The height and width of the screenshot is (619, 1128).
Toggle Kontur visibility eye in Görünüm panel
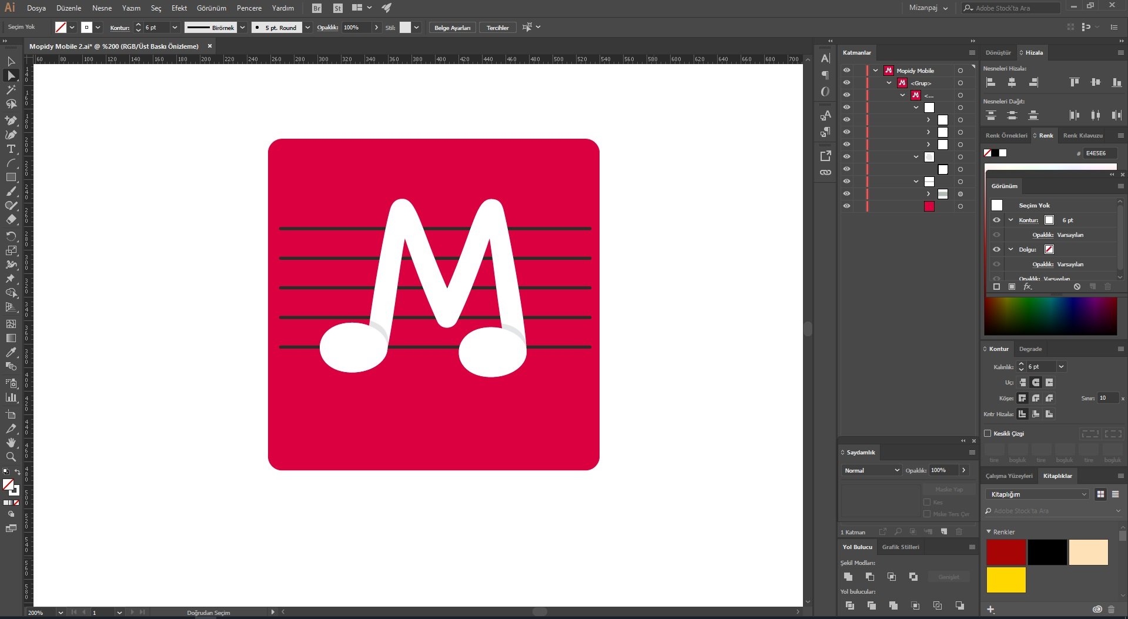(996, 220)
